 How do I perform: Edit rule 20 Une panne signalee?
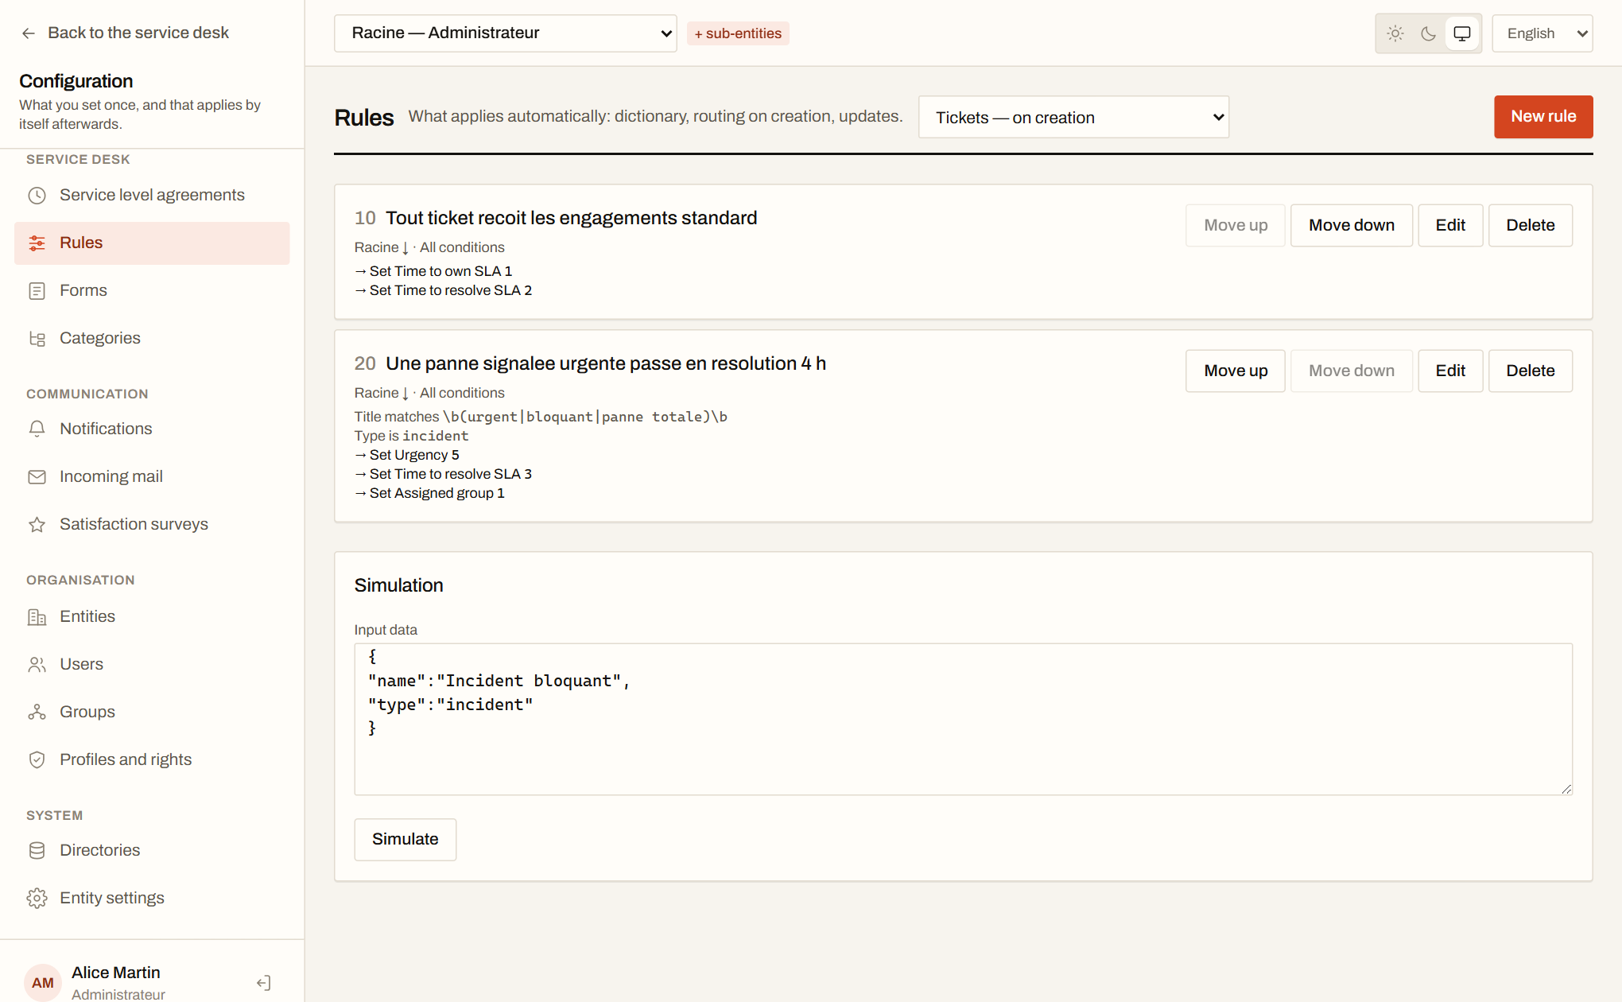pos(1450,371)
